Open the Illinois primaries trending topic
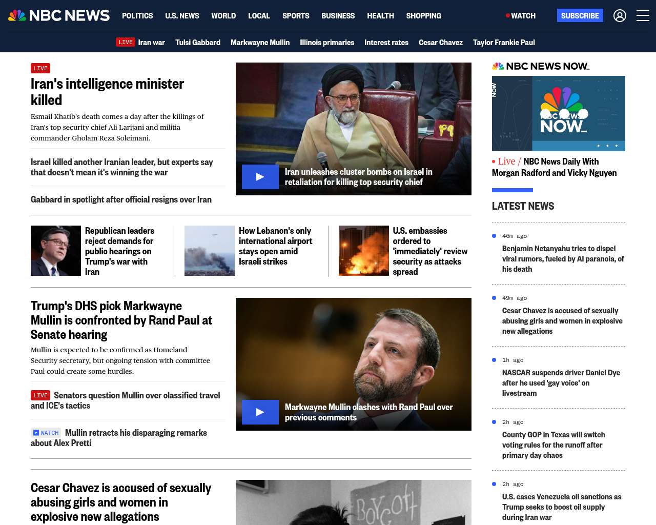The image size is (656, 525). pos(327,42)
